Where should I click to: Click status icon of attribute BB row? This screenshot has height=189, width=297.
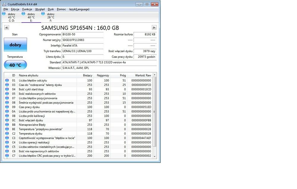coord(7,124)
